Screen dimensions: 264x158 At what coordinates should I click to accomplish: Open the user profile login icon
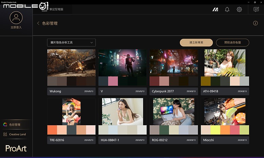pos(16,18)
